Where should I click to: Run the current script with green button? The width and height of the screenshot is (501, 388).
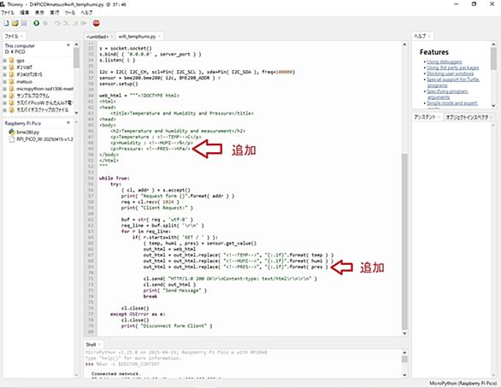pos(37,23)
